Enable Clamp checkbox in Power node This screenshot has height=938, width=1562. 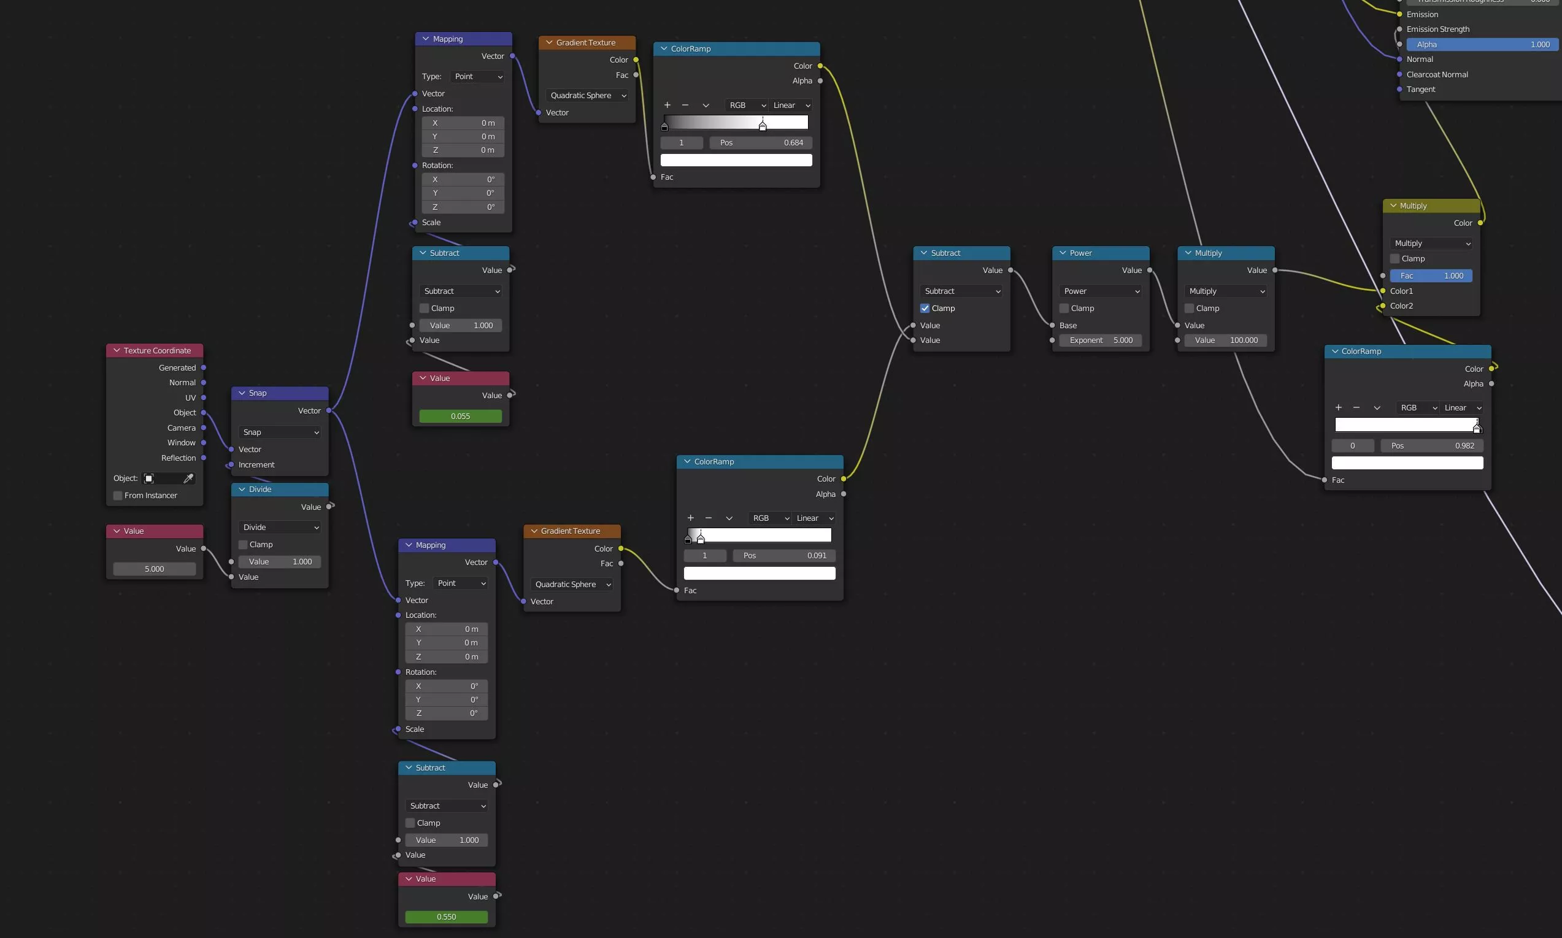click(x=1064, y=309)
